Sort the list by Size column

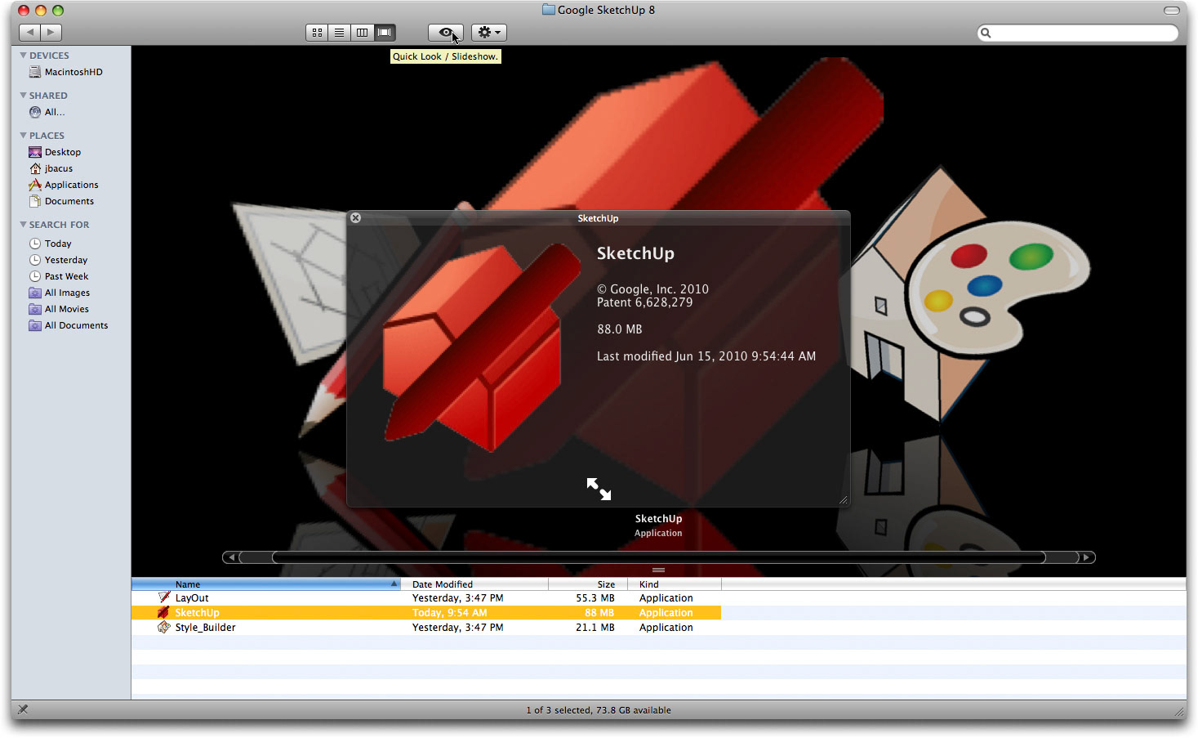588,584
